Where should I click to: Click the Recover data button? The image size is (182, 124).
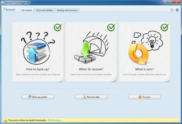(x=91, y=97)
